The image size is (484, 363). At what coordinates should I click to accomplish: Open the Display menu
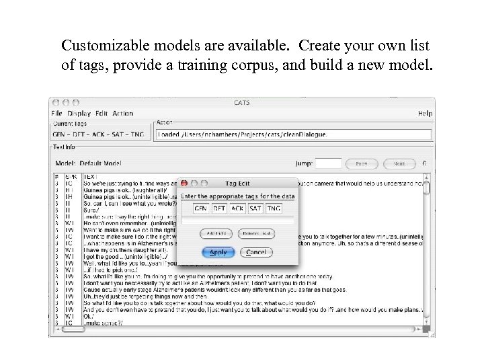coord(79,114)
